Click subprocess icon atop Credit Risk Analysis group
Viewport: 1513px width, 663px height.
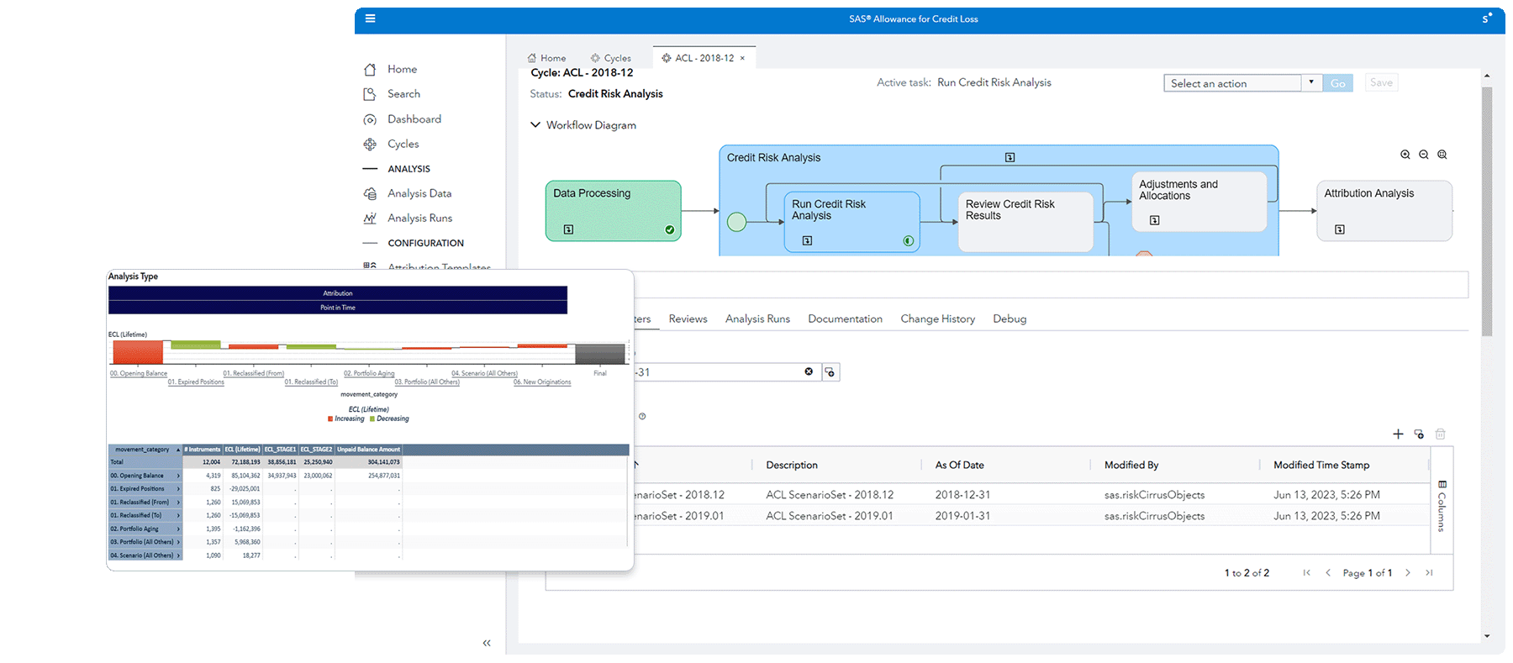tap(1010, 157)
